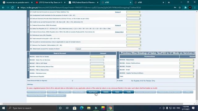Click the Khyber Pakhtunkhwa amount field
The height and width of the screenshot is (111, 198).
pos(187,63)
